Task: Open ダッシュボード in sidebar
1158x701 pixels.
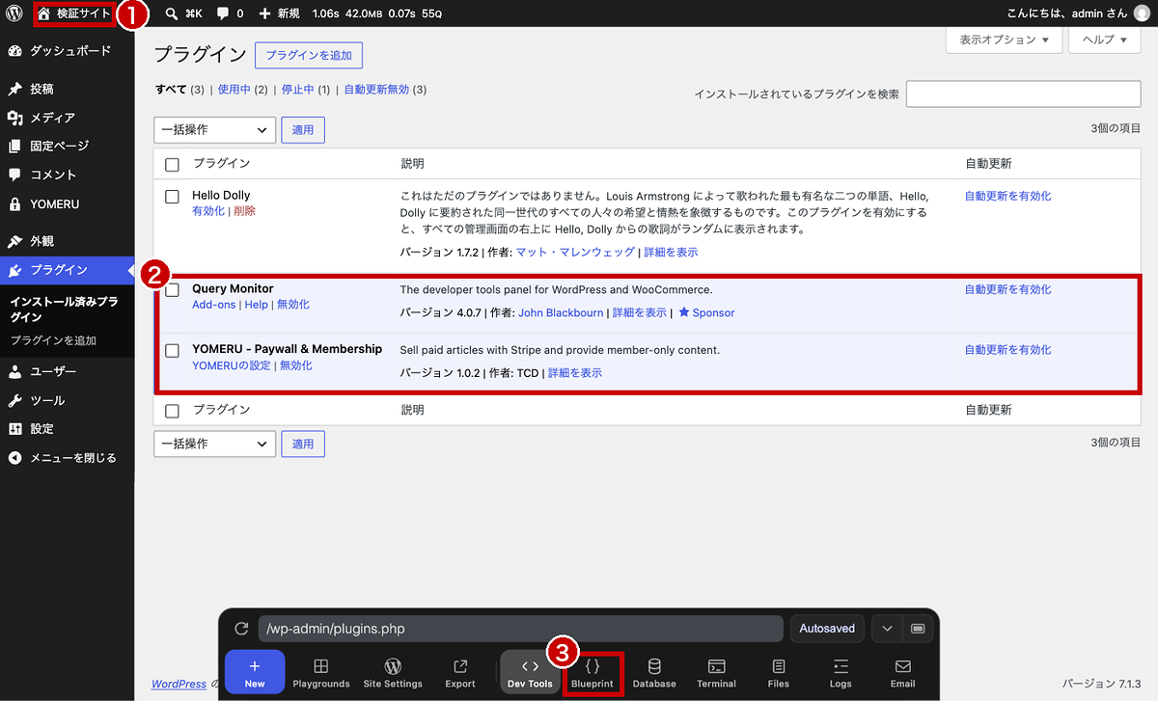Action: click(x=67, y=51)
